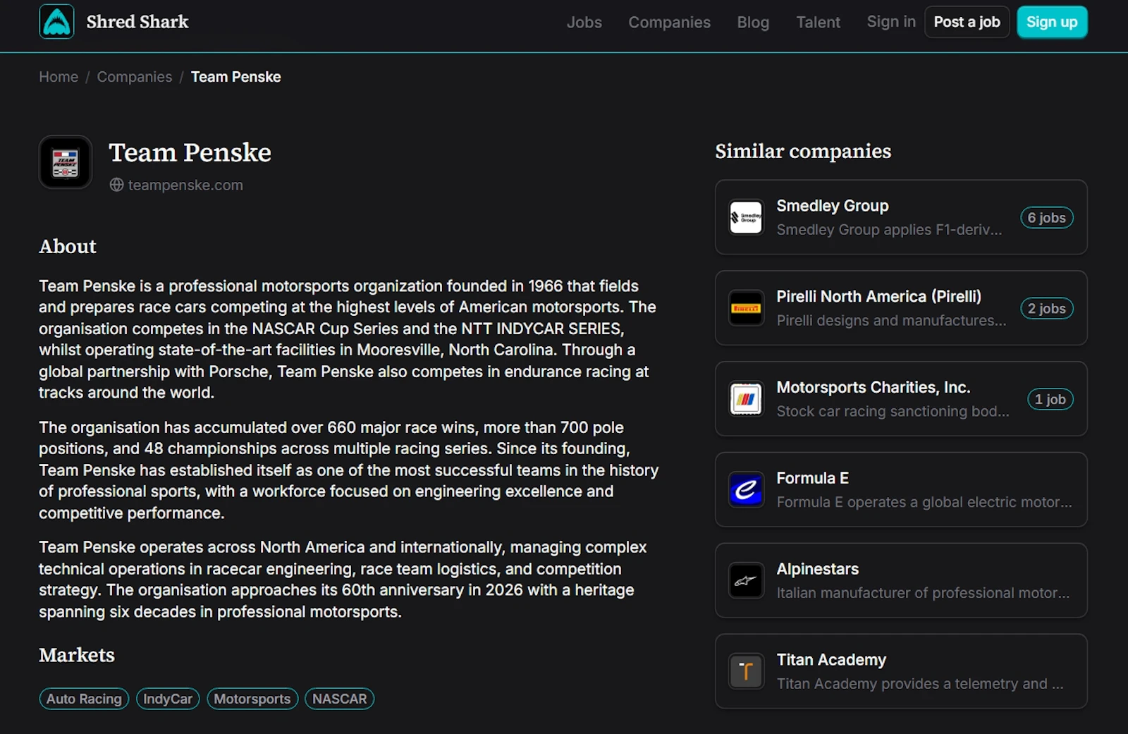This screenshot has height=734, width=1128.
Task: Click the Post a job button
Action: [967, 22]
